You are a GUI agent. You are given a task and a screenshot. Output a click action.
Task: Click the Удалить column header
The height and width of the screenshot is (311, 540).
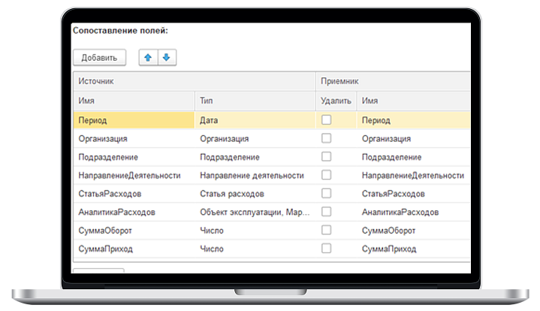[335, 101]
